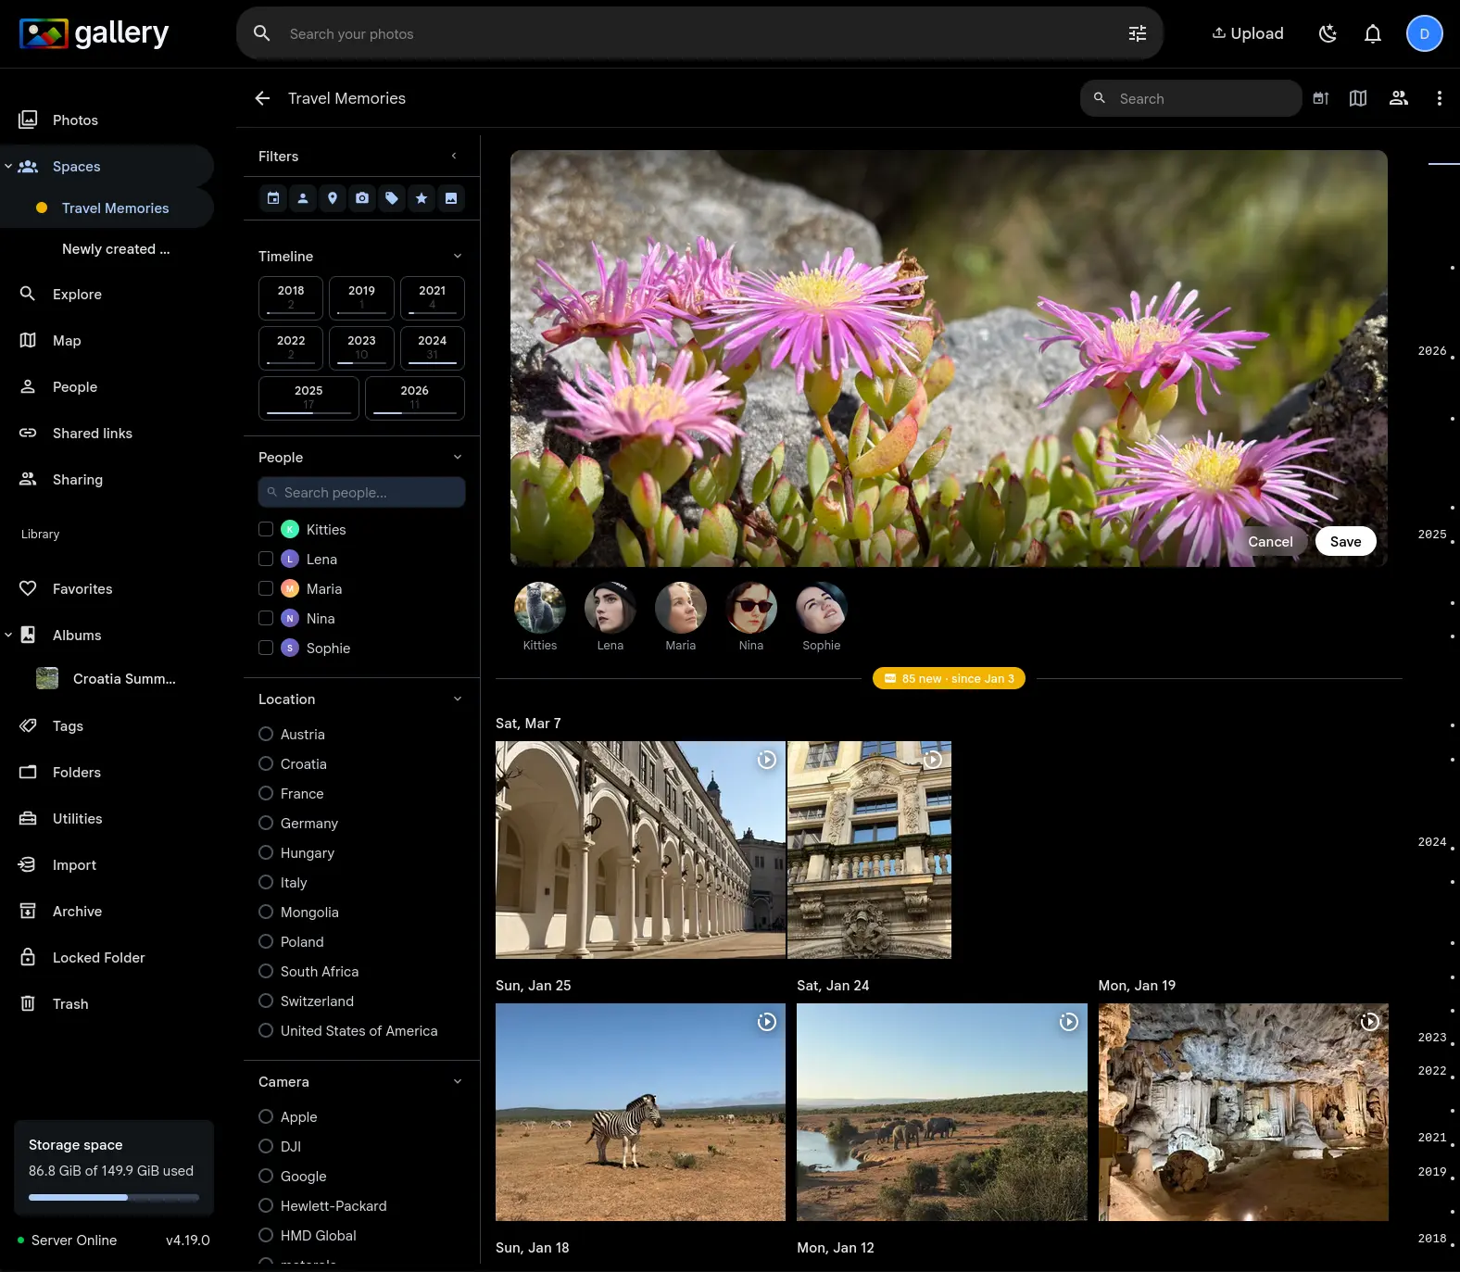Open Explore in sidebar
Screen dimensions: 1460x1272
[107, 294]
